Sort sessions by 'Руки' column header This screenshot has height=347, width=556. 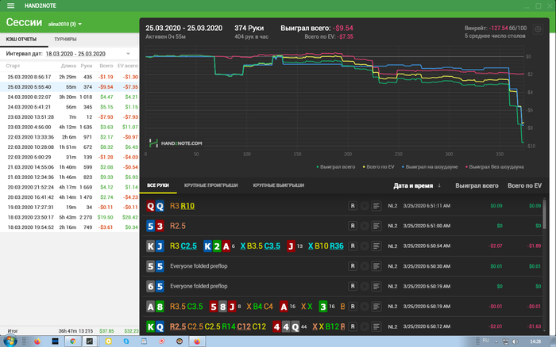tap(86, 66)
